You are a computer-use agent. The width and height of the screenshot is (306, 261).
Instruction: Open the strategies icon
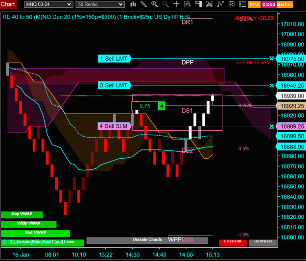pyautogui.click(x=232, y=4)
